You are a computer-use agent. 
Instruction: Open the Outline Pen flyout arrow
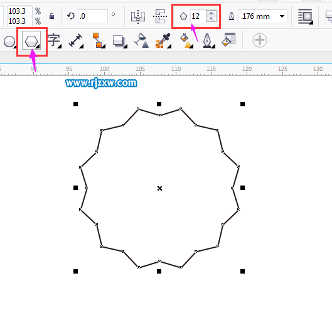click(213, 46)
